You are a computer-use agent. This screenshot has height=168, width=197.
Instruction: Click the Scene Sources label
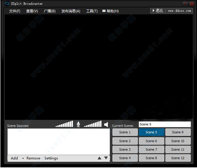[18, 126]
